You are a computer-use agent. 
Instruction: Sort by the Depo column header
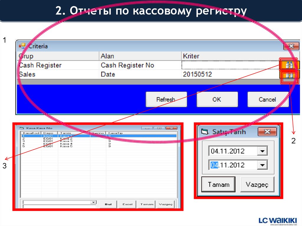click(x=49, y=133)
